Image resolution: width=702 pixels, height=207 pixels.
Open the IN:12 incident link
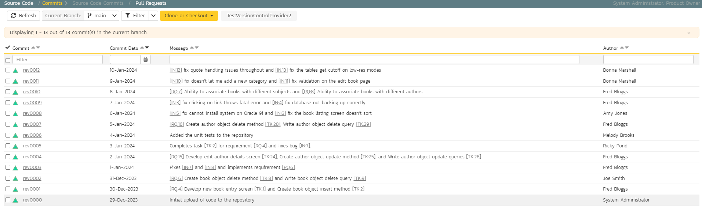point(176,70)
